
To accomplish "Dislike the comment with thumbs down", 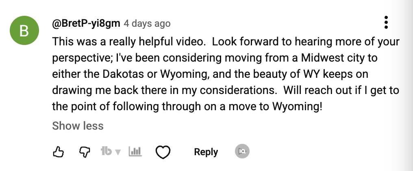I will point(84,152).
